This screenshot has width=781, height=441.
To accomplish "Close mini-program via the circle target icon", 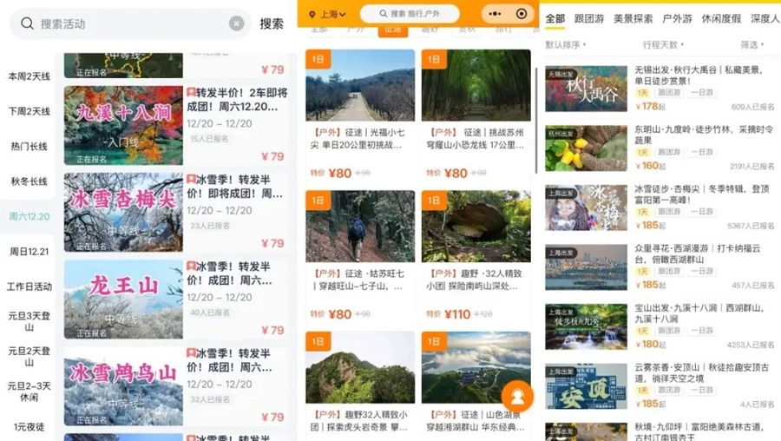I will tap(521, 14).
